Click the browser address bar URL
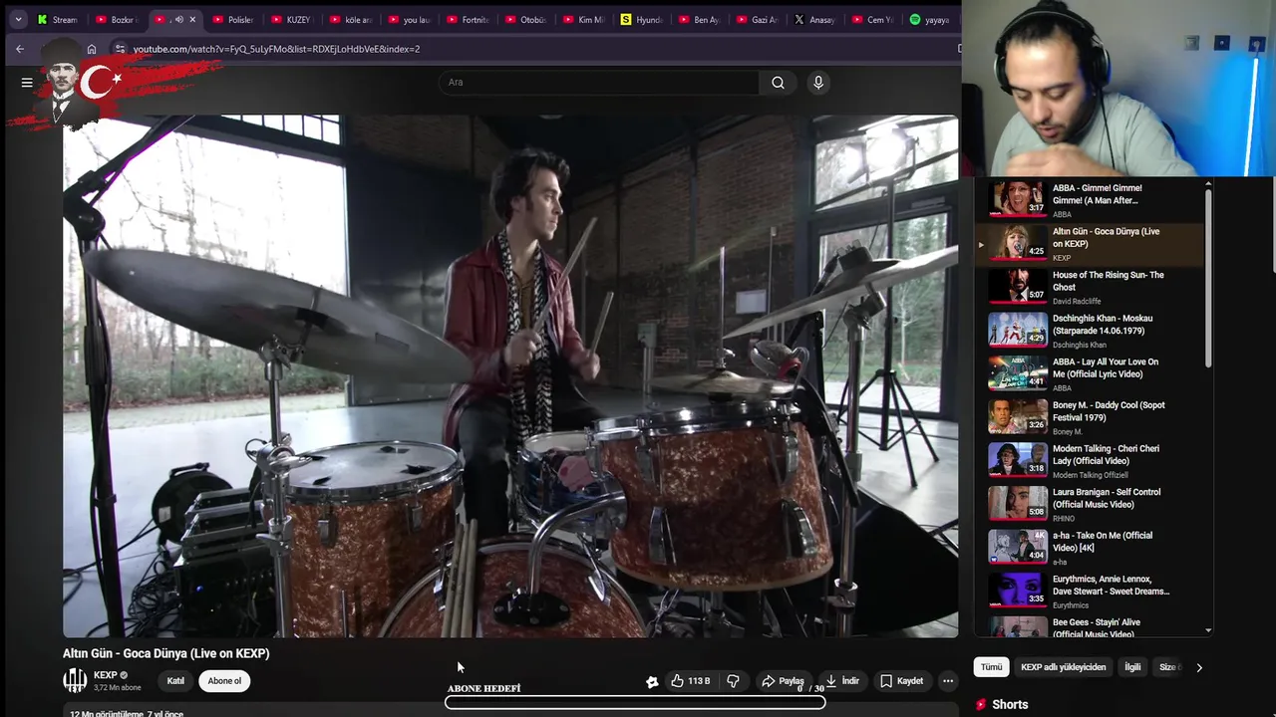 click(276, 49)
